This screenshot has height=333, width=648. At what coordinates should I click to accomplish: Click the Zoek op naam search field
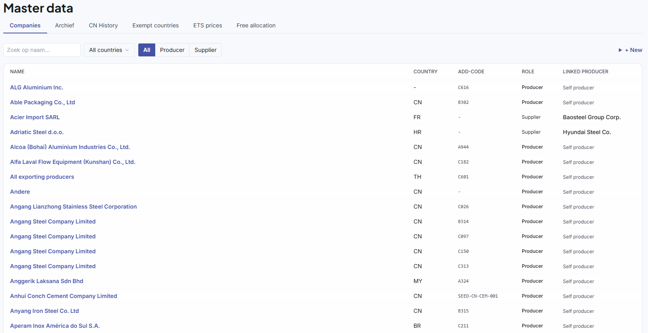coord(42,50)
